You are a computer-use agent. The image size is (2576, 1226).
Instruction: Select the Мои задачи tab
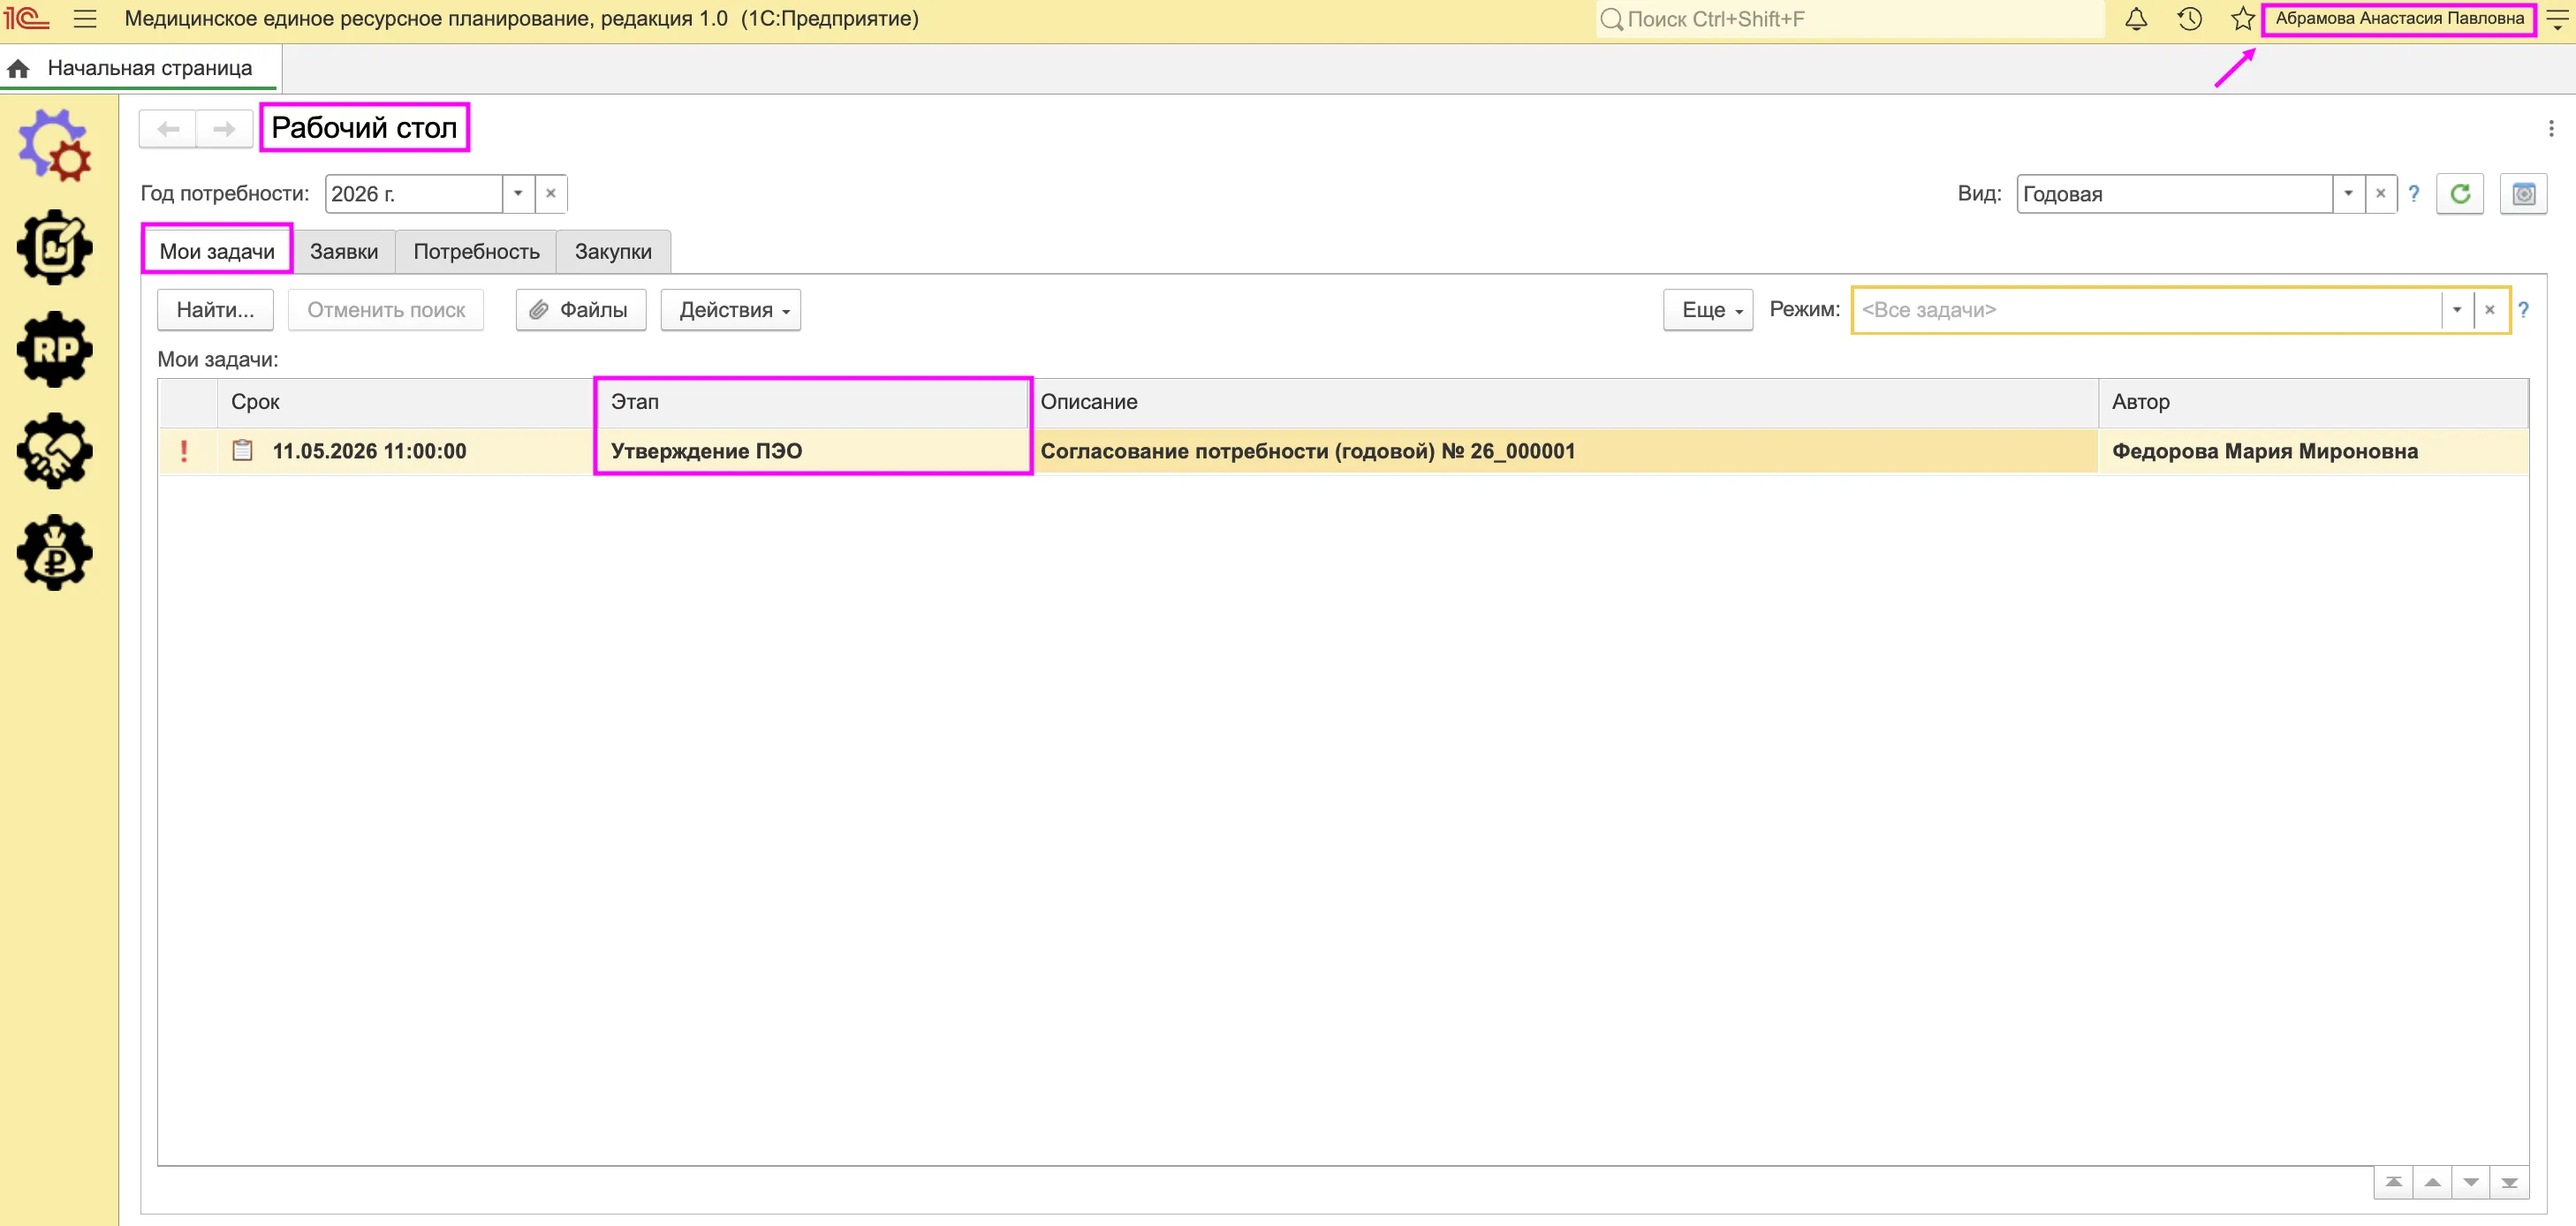click(x=217, y=251)
